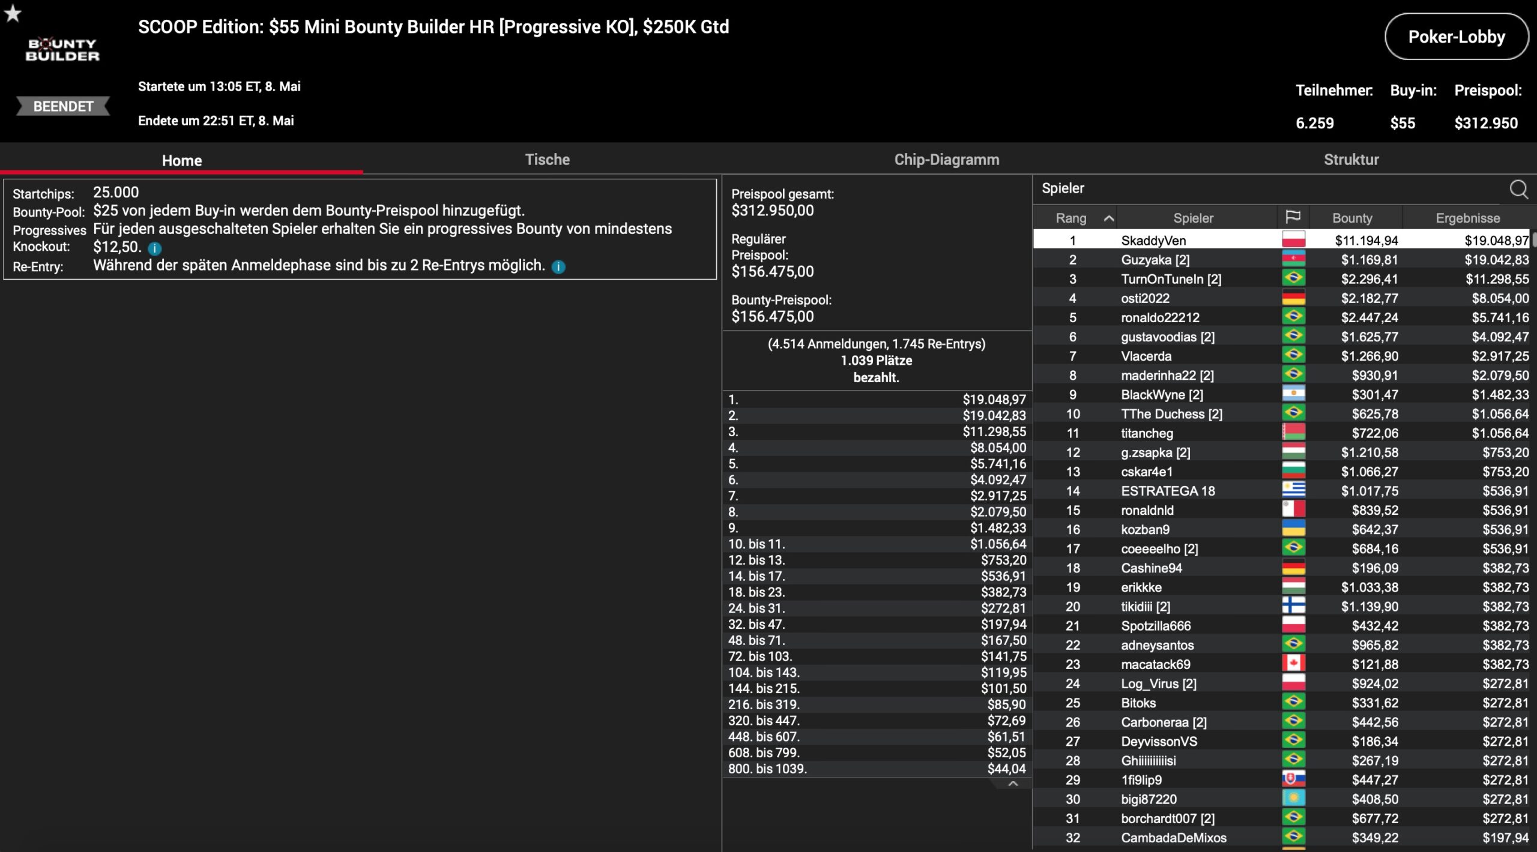Switch to the Tische tab

547,160
